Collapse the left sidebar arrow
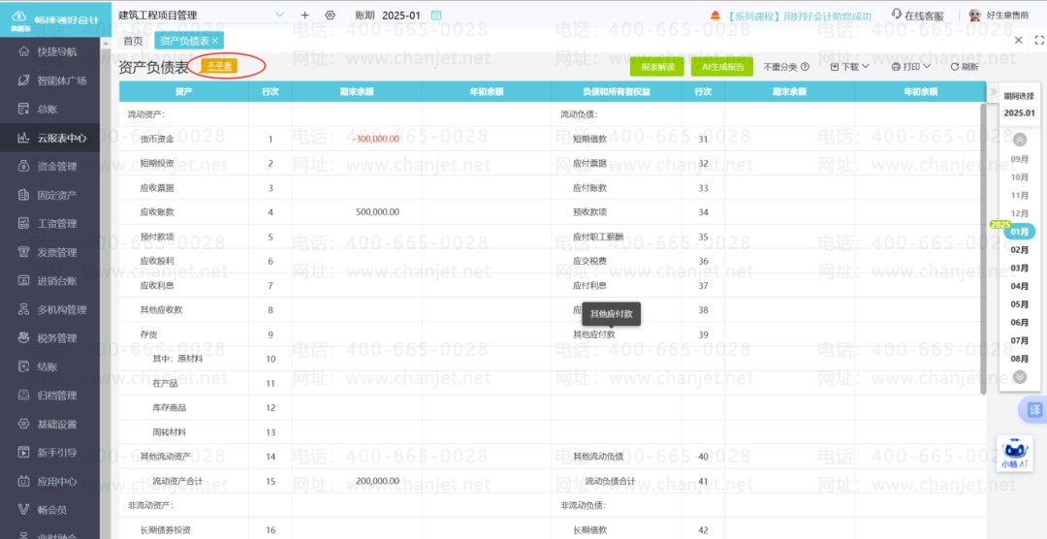Screen dimensions: 1047x539 click(x=106, y=43)
